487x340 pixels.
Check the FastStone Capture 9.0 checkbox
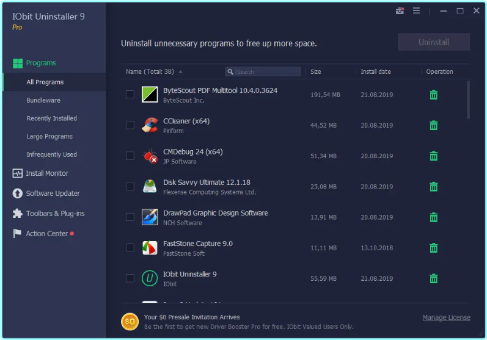coord(130,248)
